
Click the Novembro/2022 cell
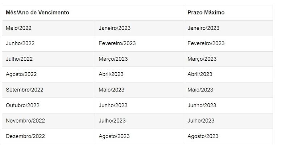tap(25, 121)
